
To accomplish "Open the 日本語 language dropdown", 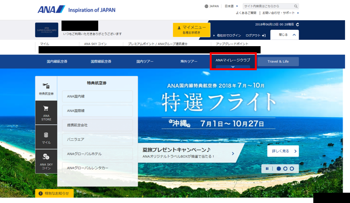I will [x=231, y=6].
